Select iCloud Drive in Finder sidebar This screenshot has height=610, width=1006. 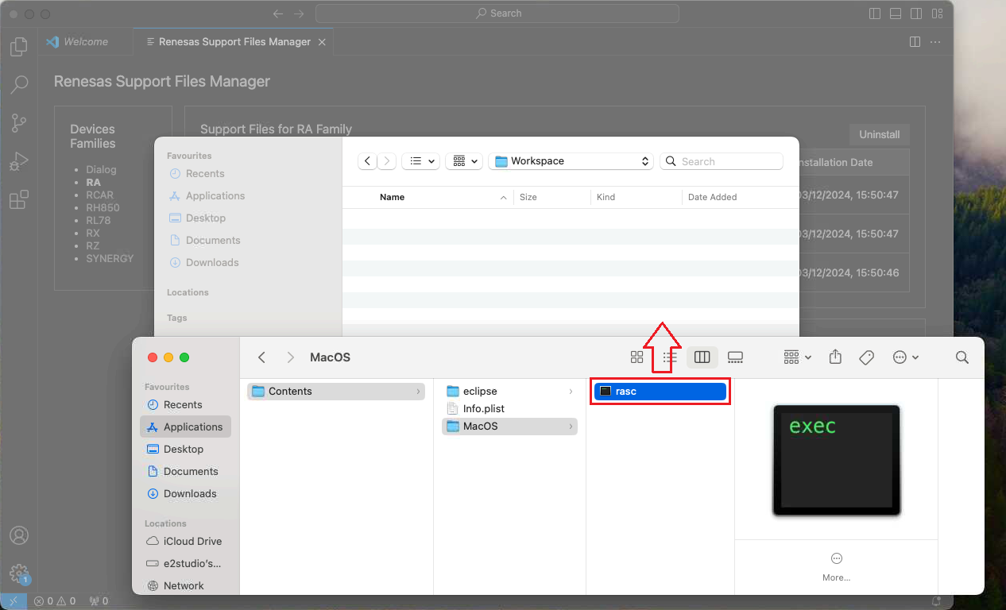click(x=185, y=541)
